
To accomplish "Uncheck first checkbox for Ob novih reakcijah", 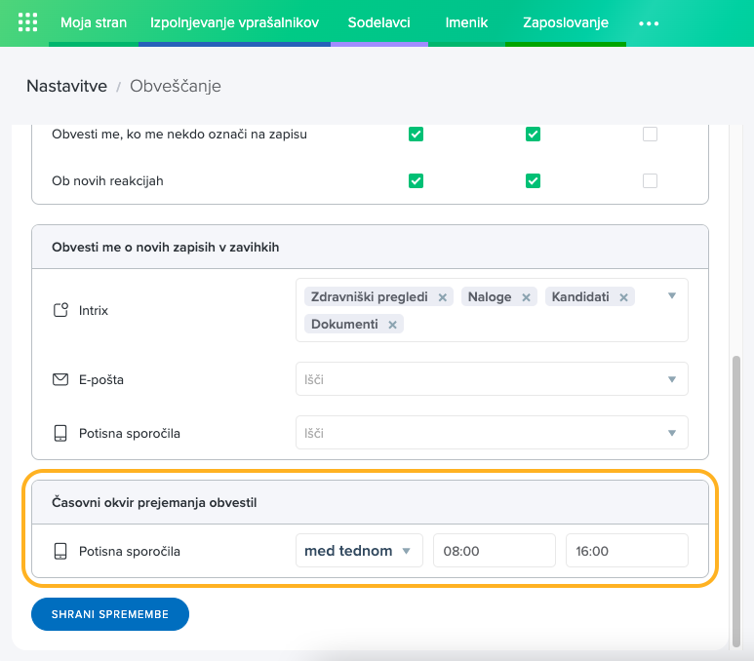I will point(416,180).
